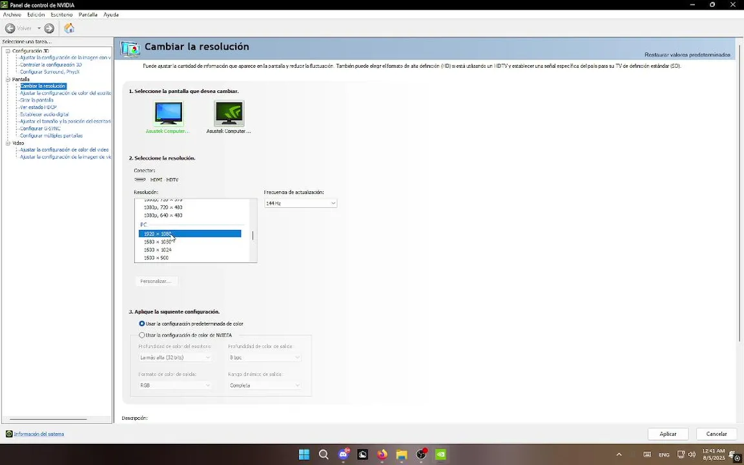Open Ajustar la configuración de color del vídeo
The image size is (744, 465).
(64, 150)
